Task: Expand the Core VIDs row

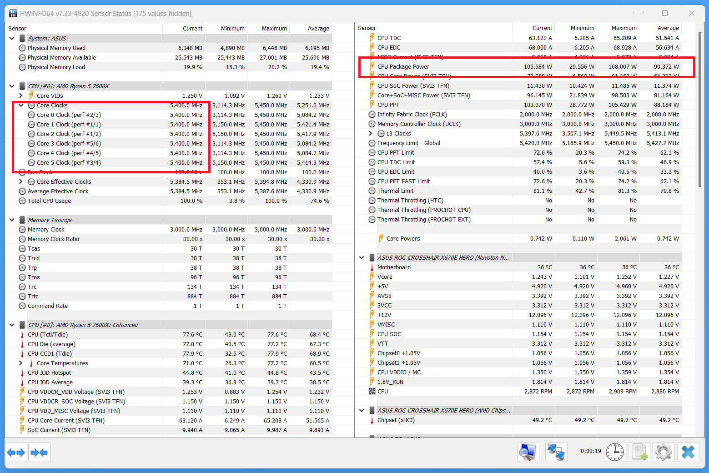Action: tap(21, 96)
